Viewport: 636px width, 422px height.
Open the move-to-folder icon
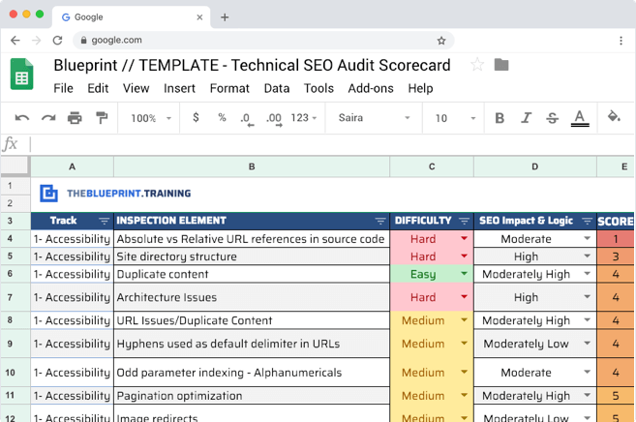tap(501, 65)
